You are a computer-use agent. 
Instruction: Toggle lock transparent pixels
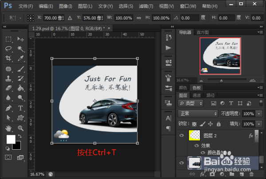pos(194,124)
